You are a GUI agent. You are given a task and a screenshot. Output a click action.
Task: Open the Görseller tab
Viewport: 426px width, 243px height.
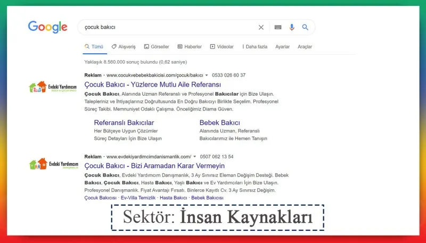(x=157, y=47)
